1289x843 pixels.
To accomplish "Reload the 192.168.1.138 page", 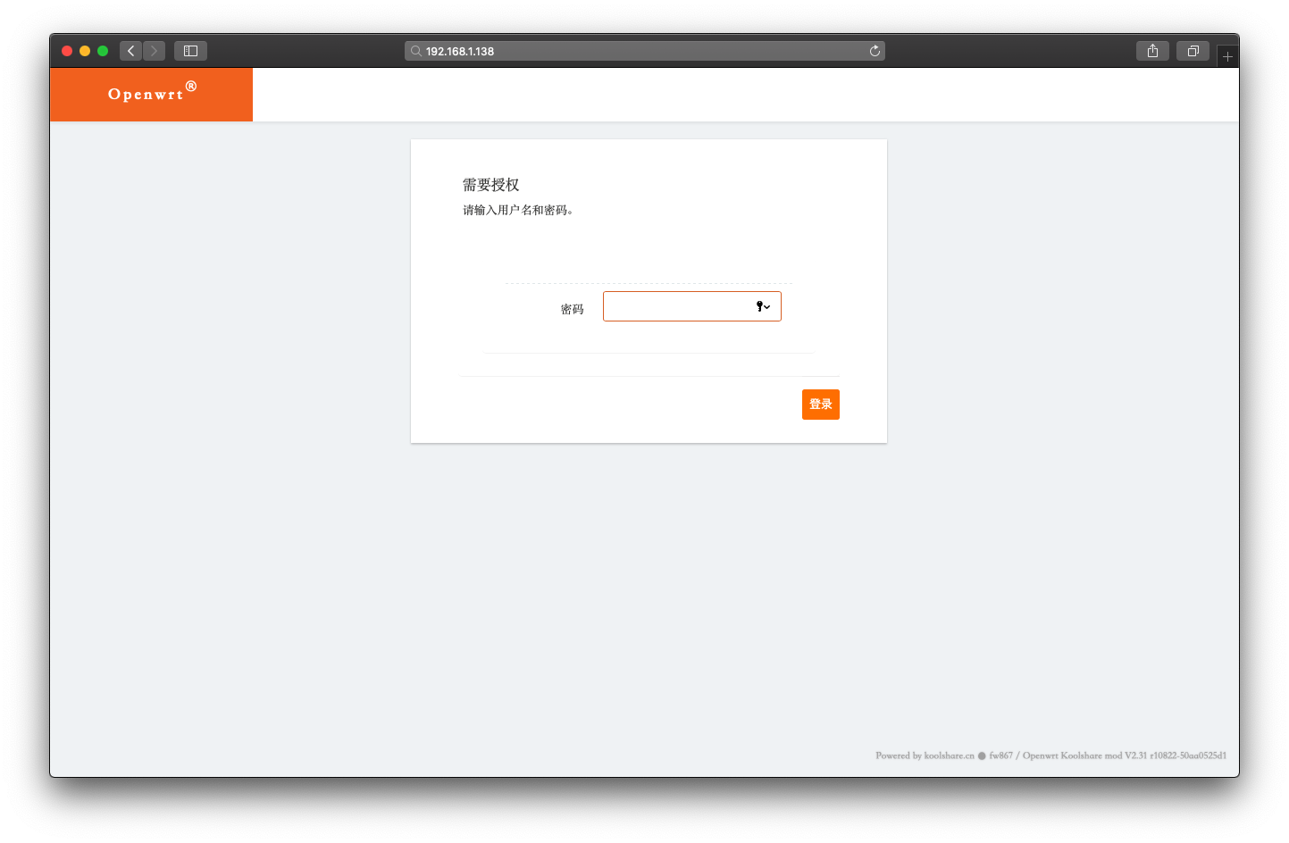I will (x=875, y=51).
